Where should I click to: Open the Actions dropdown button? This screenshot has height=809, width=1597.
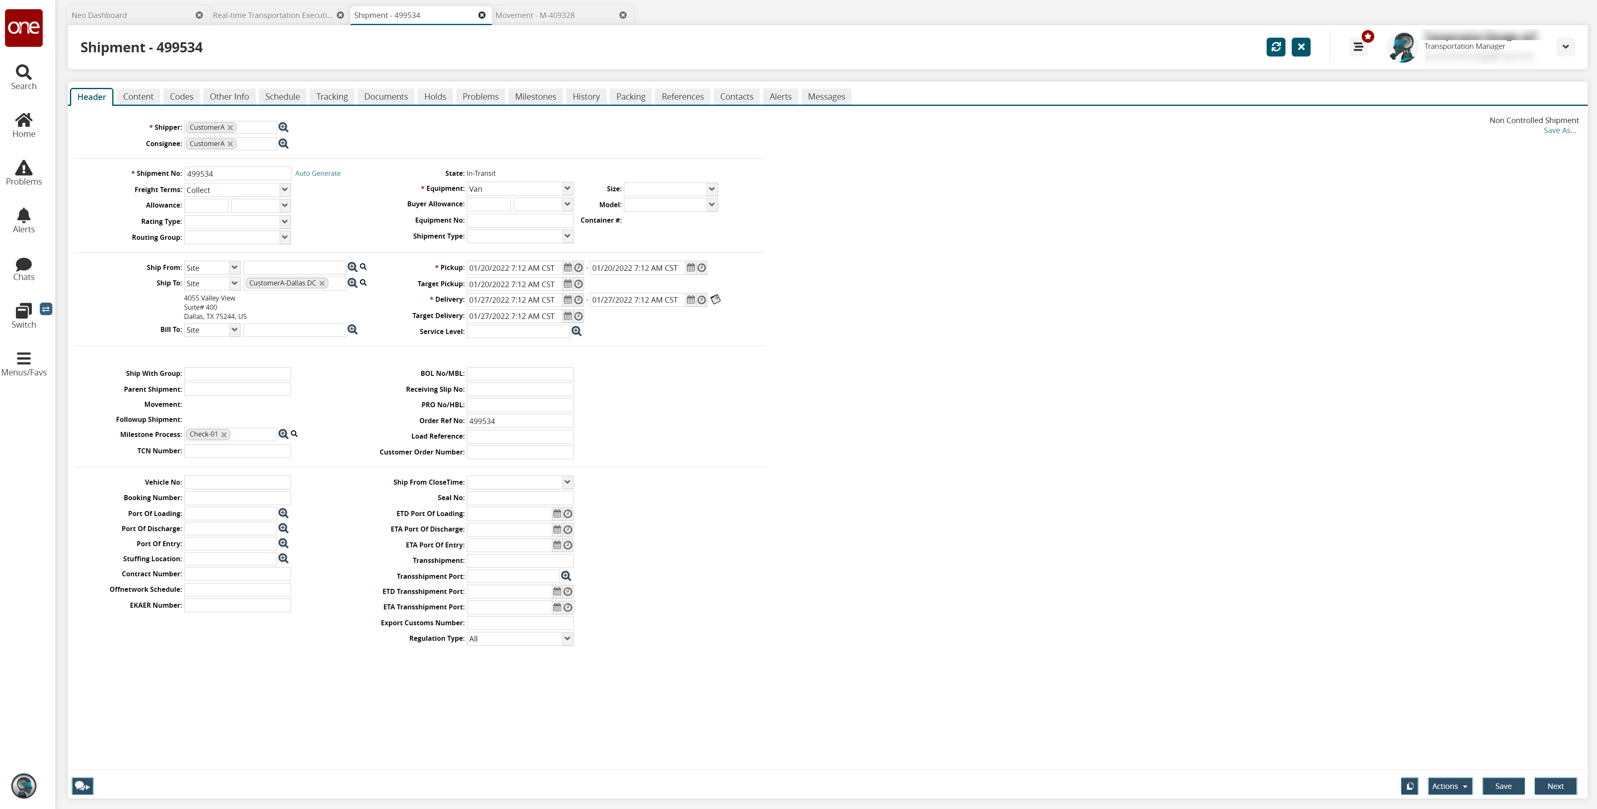pyautogui.click(x=1449, y=786)
